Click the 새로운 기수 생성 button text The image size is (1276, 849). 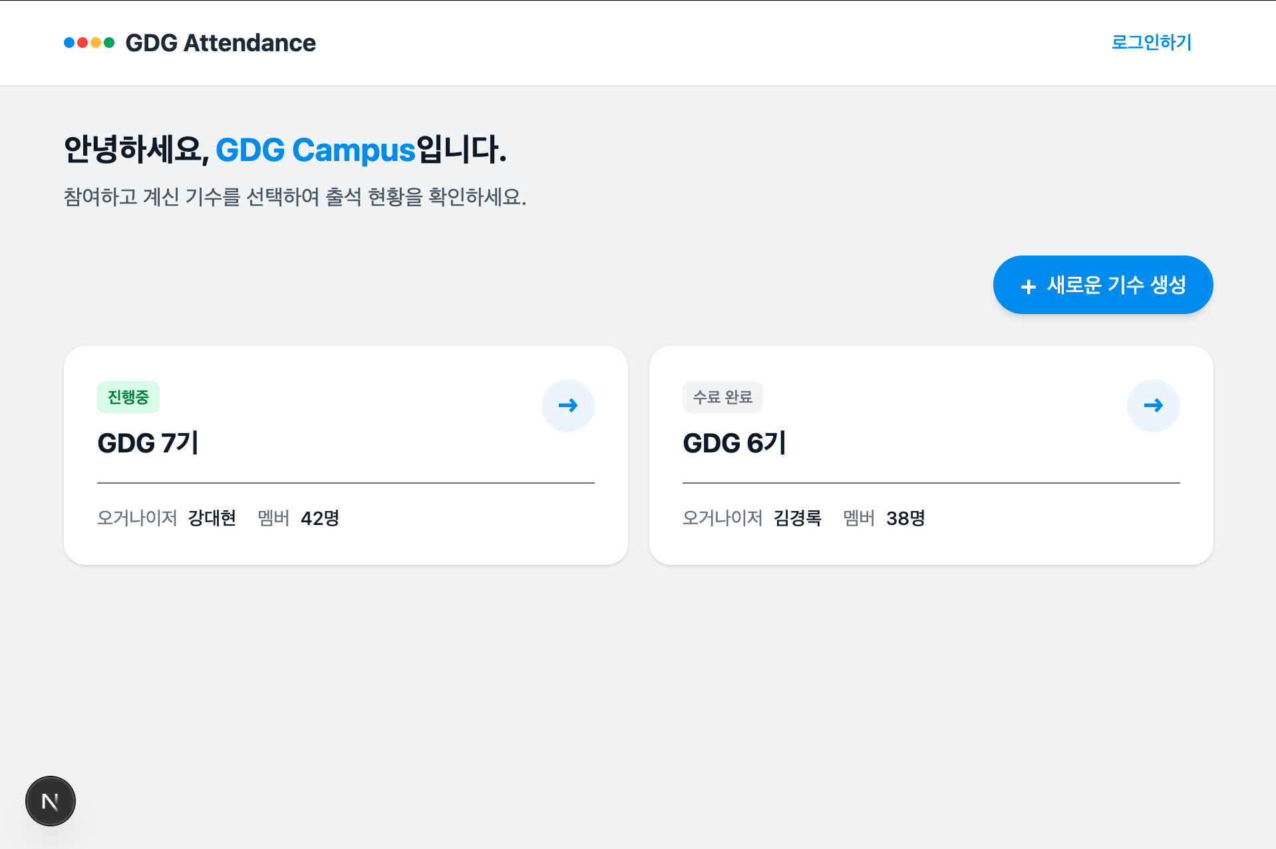click(x=1116, y=285)
